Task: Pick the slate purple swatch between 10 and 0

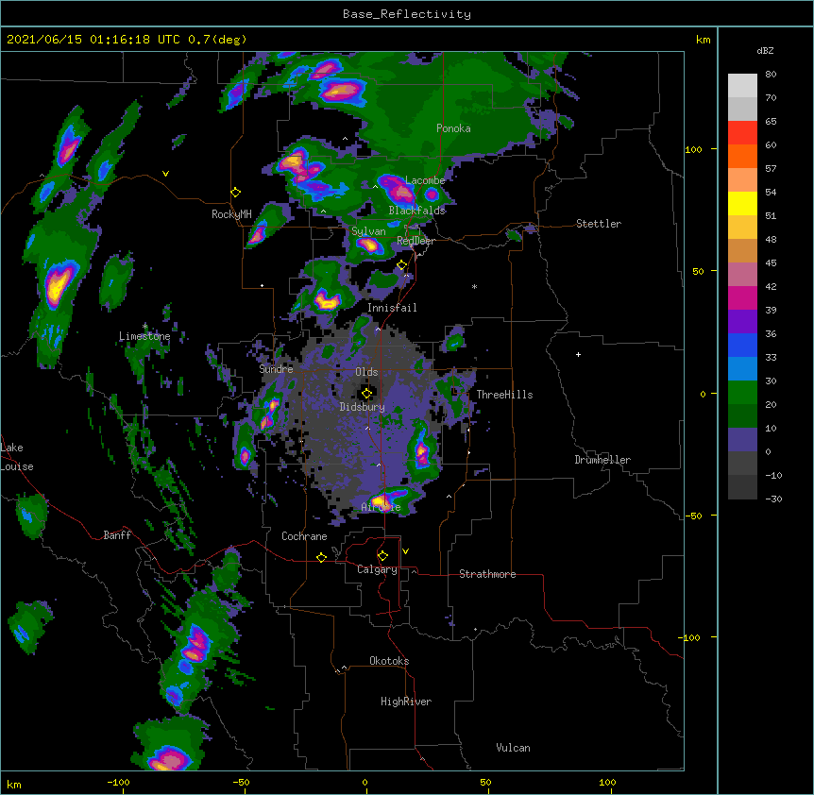Action: pos(742,440)
